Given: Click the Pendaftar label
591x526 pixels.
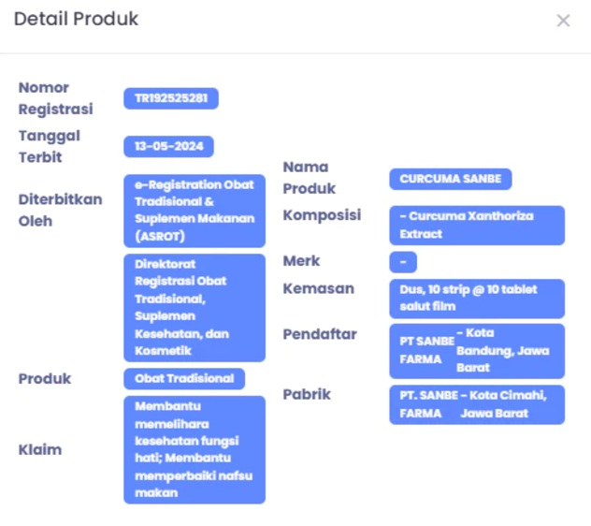Looking at the screenshot, I should 320,334.
